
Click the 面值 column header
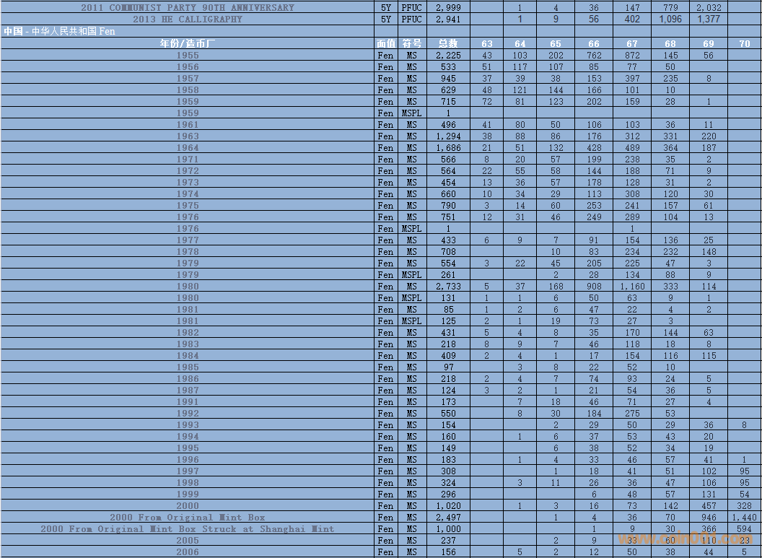tap(385, 44)
